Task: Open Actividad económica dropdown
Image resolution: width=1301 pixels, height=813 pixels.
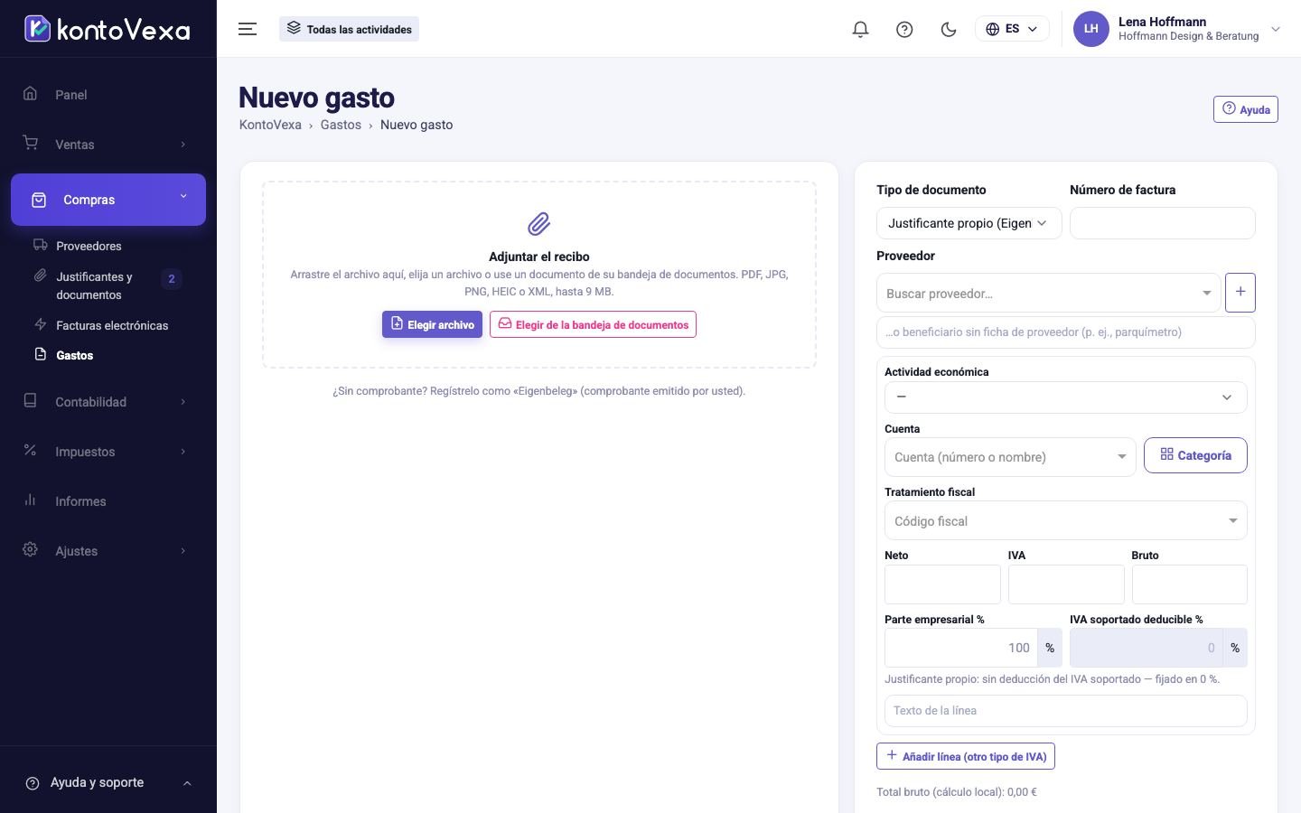Action: pyautogui.click(x=1065, y=397)
